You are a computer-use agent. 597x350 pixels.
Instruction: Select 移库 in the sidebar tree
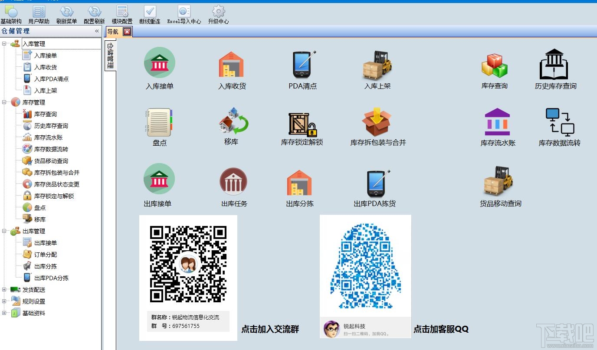40,219
